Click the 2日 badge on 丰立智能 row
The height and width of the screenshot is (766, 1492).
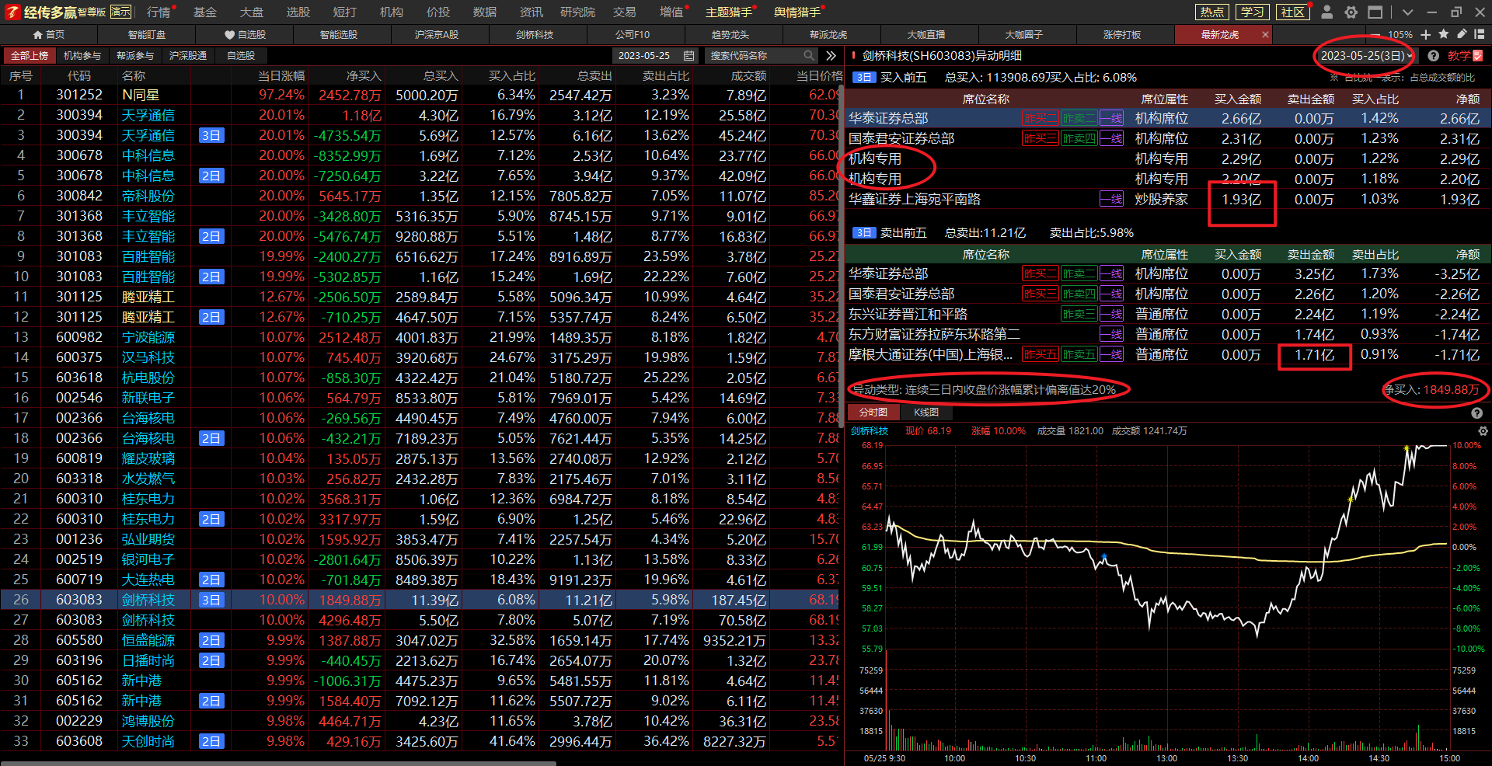point(211,236)
